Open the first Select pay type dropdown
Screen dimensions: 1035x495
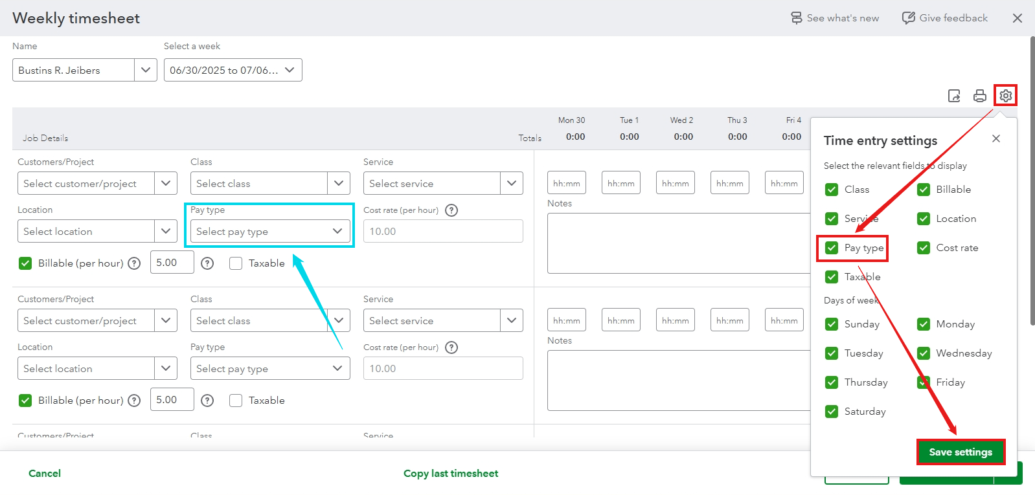pos(270,232)
